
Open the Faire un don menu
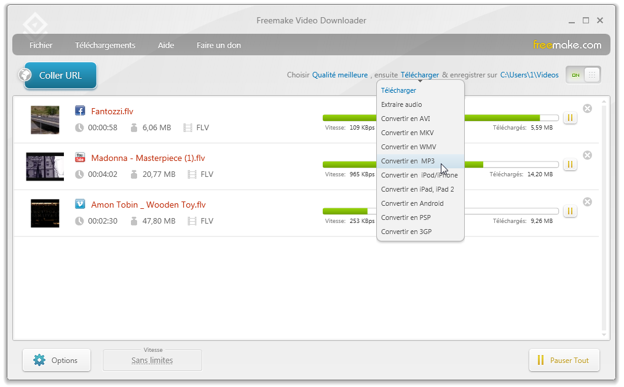pyautogui.click(x=219, y=45)
